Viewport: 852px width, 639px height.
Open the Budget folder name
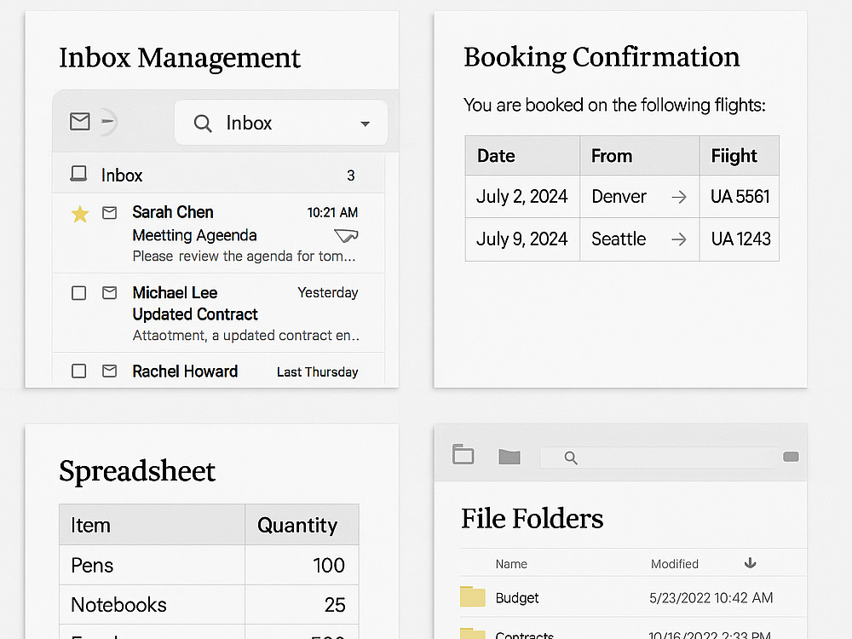point(517,598)
